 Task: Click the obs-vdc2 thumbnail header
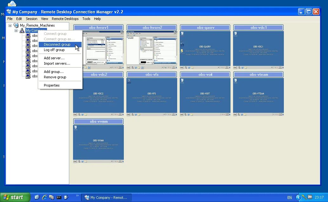98,75
